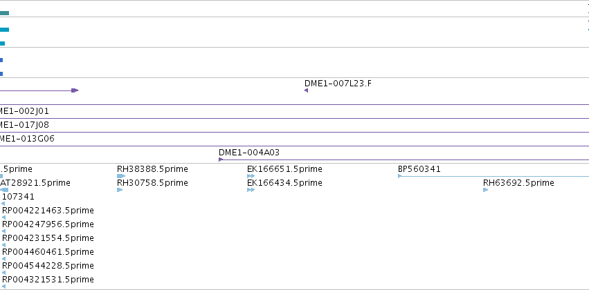Image resolution: width=589 pixels, height=290 pixels.
Task: Click the RH38388.5prime feature arrow
Action: point(121,176)
